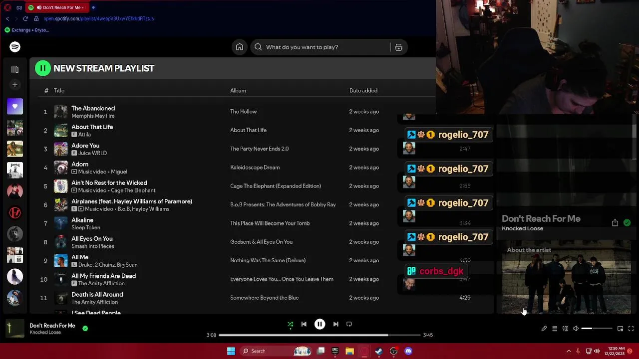Select the 'Don't Reach For Me' browser tab
Viewport: 639px width, 359px height.
pos(57,7)
